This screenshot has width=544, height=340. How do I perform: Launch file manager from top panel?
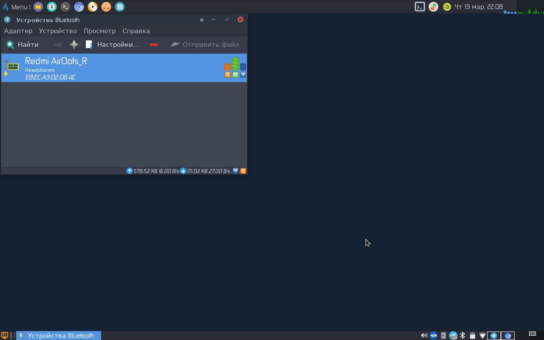point(38,7)
